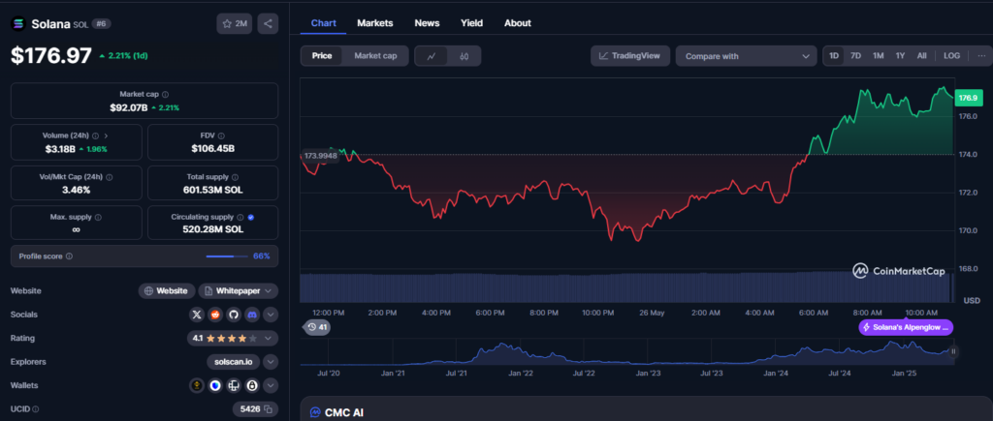Screen dimensions: 993x421
Task: Set chart range to 1M
Action: click(x=878, y=55)
